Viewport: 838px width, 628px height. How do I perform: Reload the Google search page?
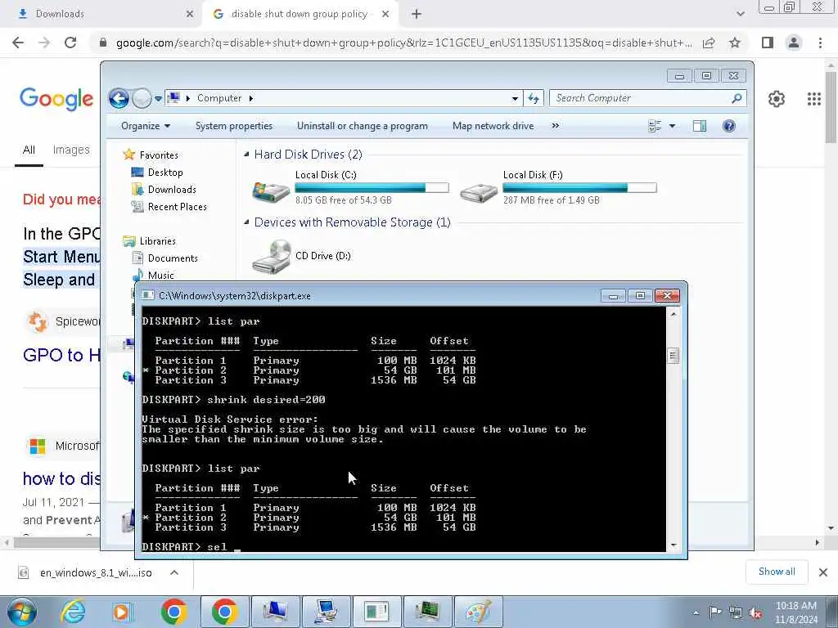pos(70,43)
